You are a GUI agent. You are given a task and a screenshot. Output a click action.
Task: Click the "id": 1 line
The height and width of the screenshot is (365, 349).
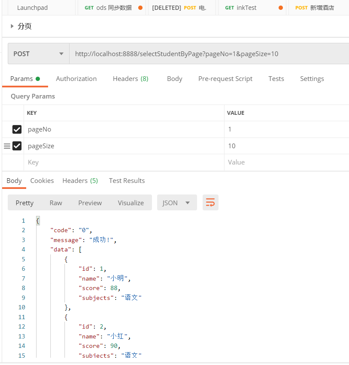pyautogui.click(x=92, y=269)
